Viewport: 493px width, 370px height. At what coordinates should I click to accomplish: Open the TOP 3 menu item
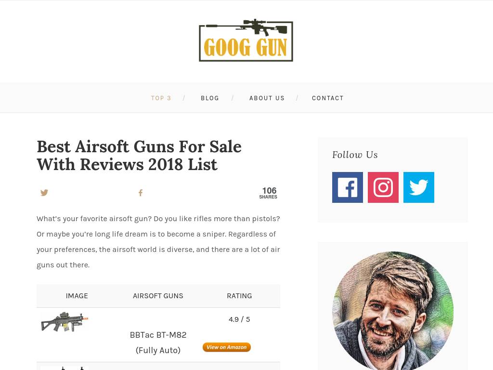[161, 98]
